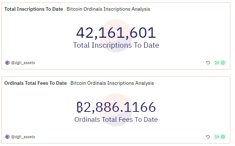Visit @dgtl_assets profile from Total Inscriptions panel
Screen dimensions: 235x146
pos(23,63)
